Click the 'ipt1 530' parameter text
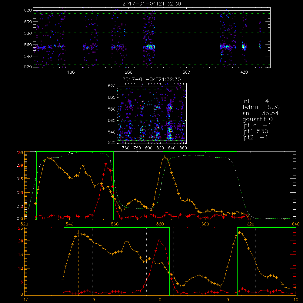This screenshot has height=303, width=303. (x=255, y=132)
